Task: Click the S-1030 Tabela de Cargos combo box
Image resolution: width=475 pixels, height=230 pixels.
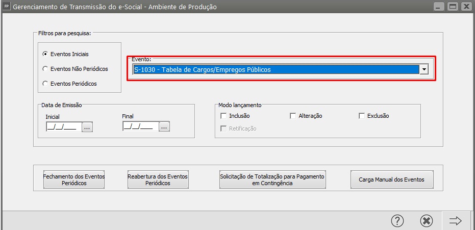Action: 281,69
